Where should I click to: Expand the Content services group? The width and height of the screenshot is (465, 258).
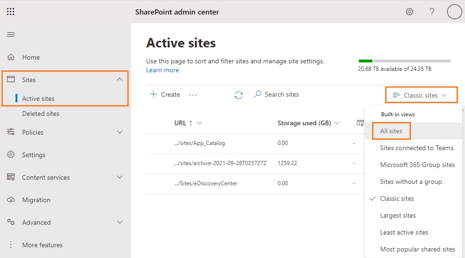coord(119,177)
